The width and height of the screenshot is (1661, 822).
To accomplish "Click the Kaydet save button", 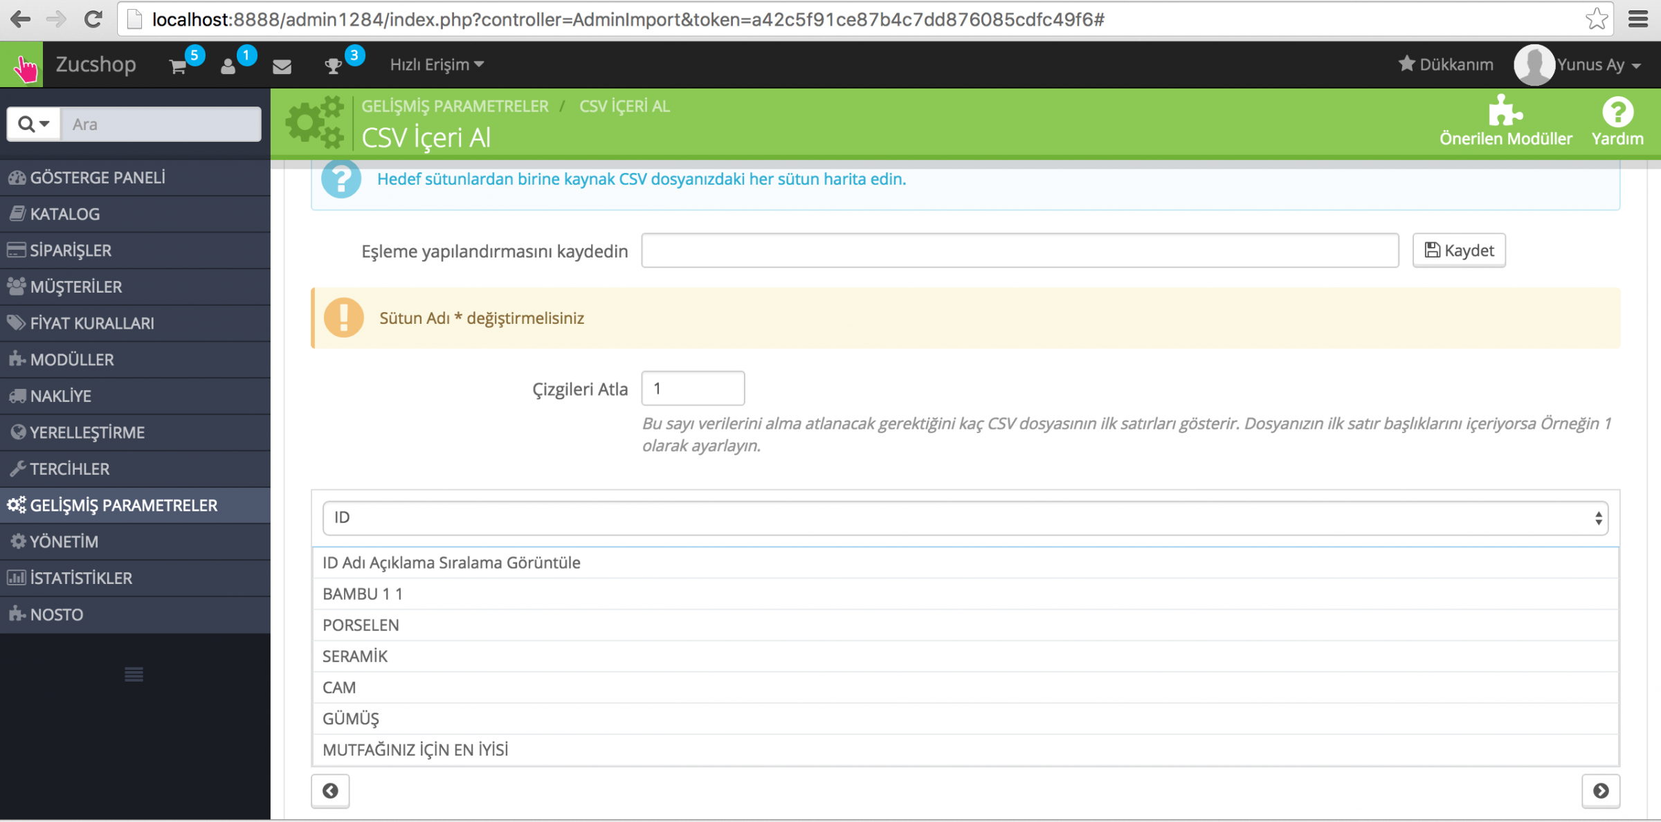I will point(1459,250).
